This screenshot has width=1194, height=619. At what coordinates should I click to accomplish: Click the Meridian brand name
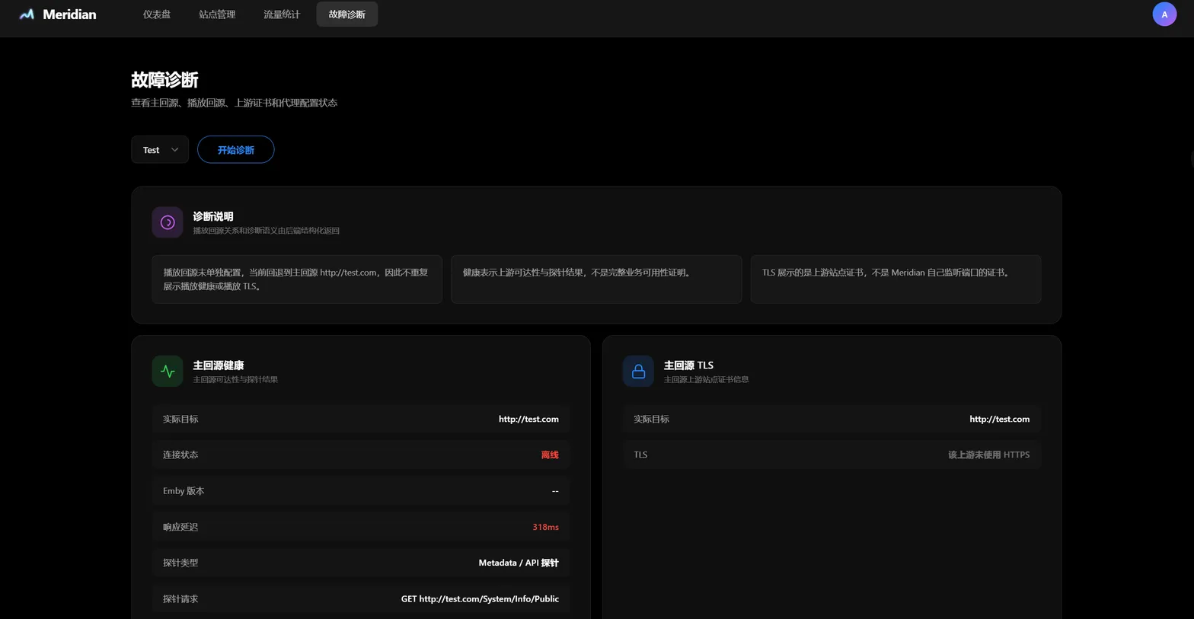pos(69,14)
